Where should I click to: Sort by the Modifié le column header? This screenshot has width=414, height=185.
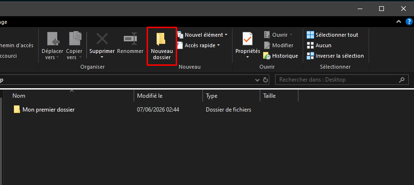tap(169, 96)
